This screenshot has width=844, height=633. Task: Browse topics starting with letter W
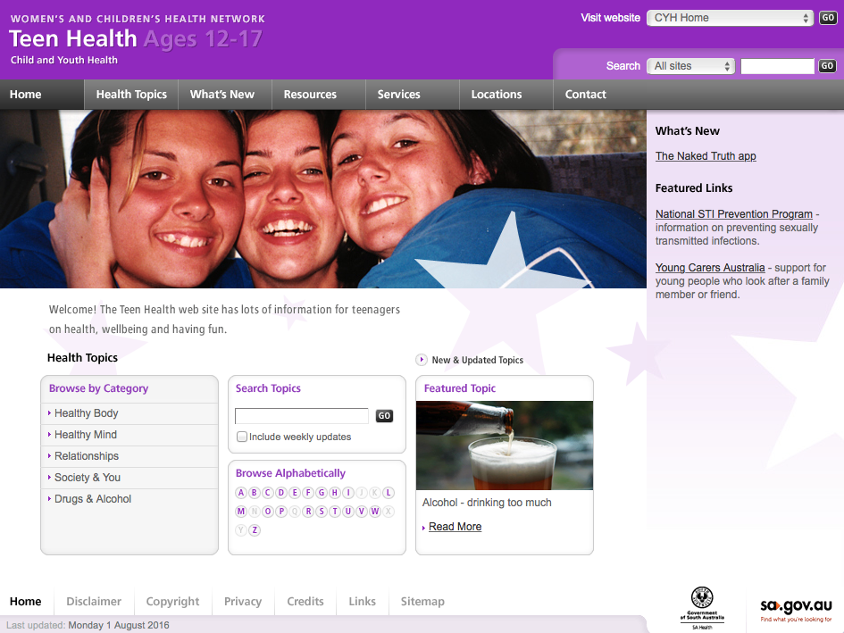[x=375, y=512]
